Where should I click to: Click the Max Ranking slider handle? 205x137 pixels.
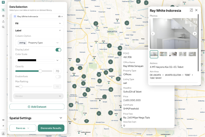pos(21,86)
